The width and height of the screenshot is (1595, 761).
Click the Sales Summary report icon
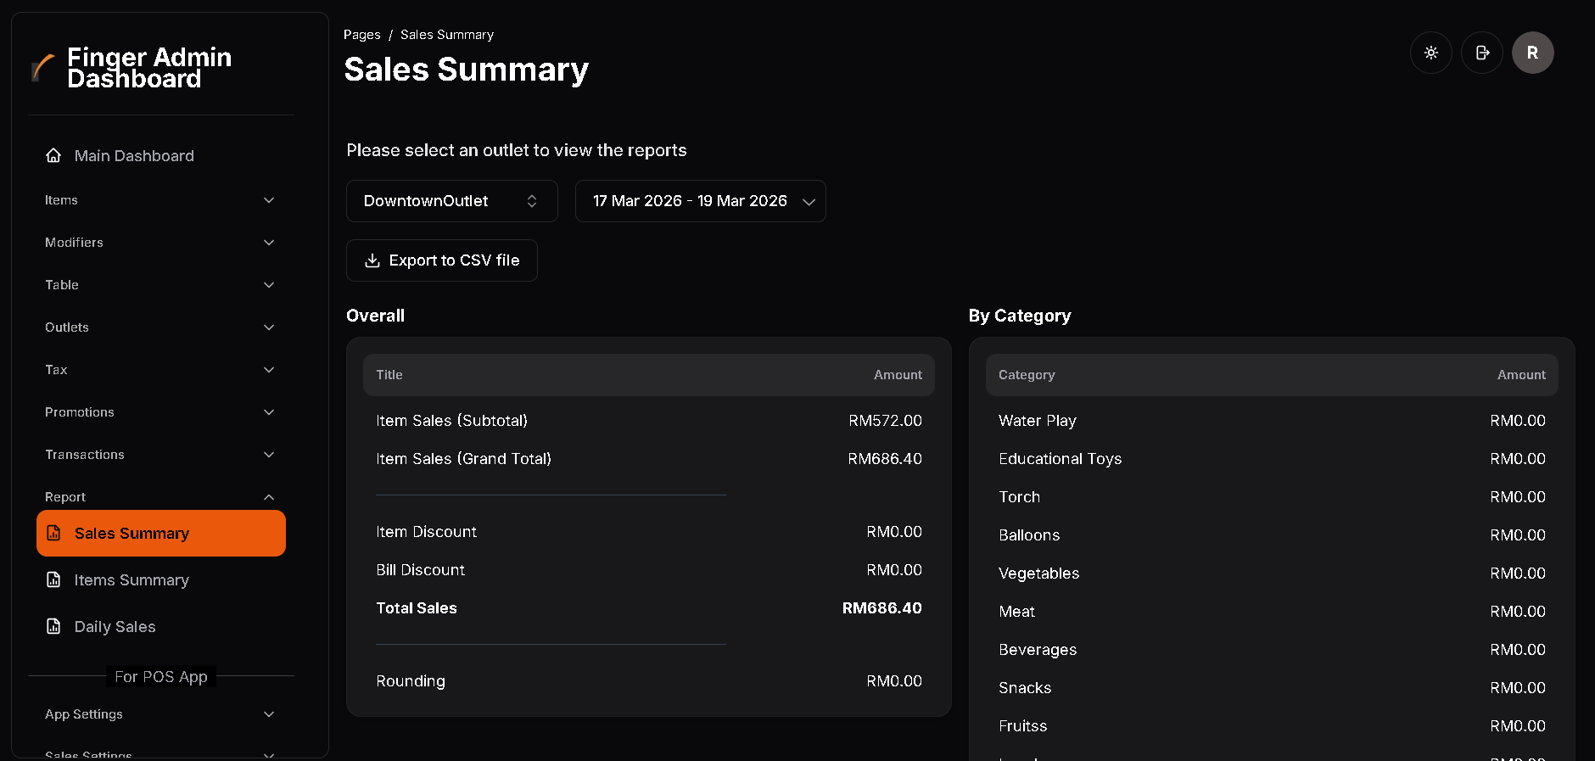[53, 533]
